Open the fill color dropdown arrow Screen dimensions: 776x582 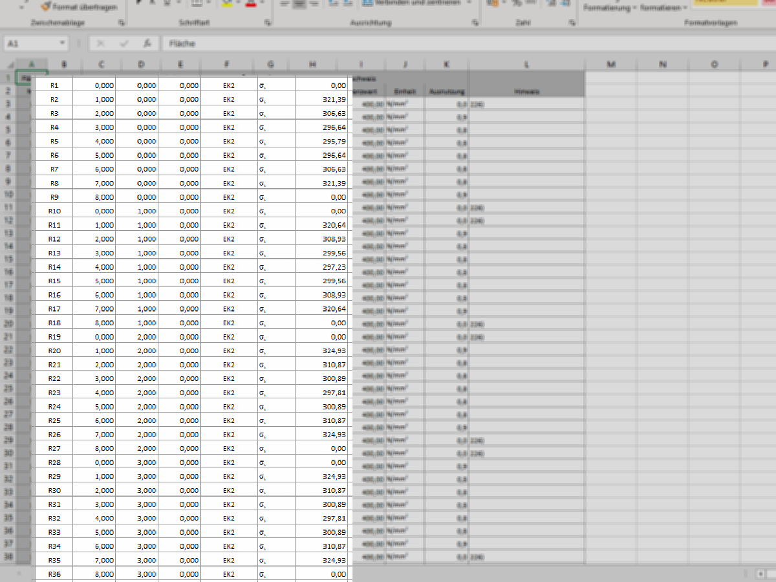237,3
